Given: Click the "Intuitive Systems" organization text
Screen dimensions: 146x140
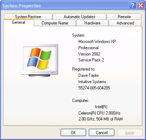Looking at the screenshot, I should pyautogui.click(x=92, y=82).
